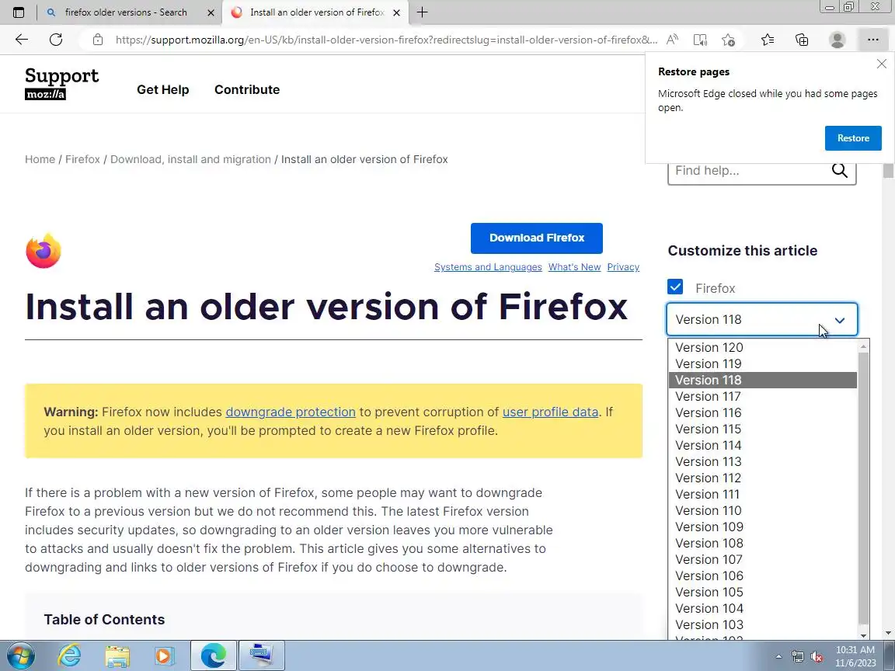Activate Read aloud icon in address bar

click(672, 40)
